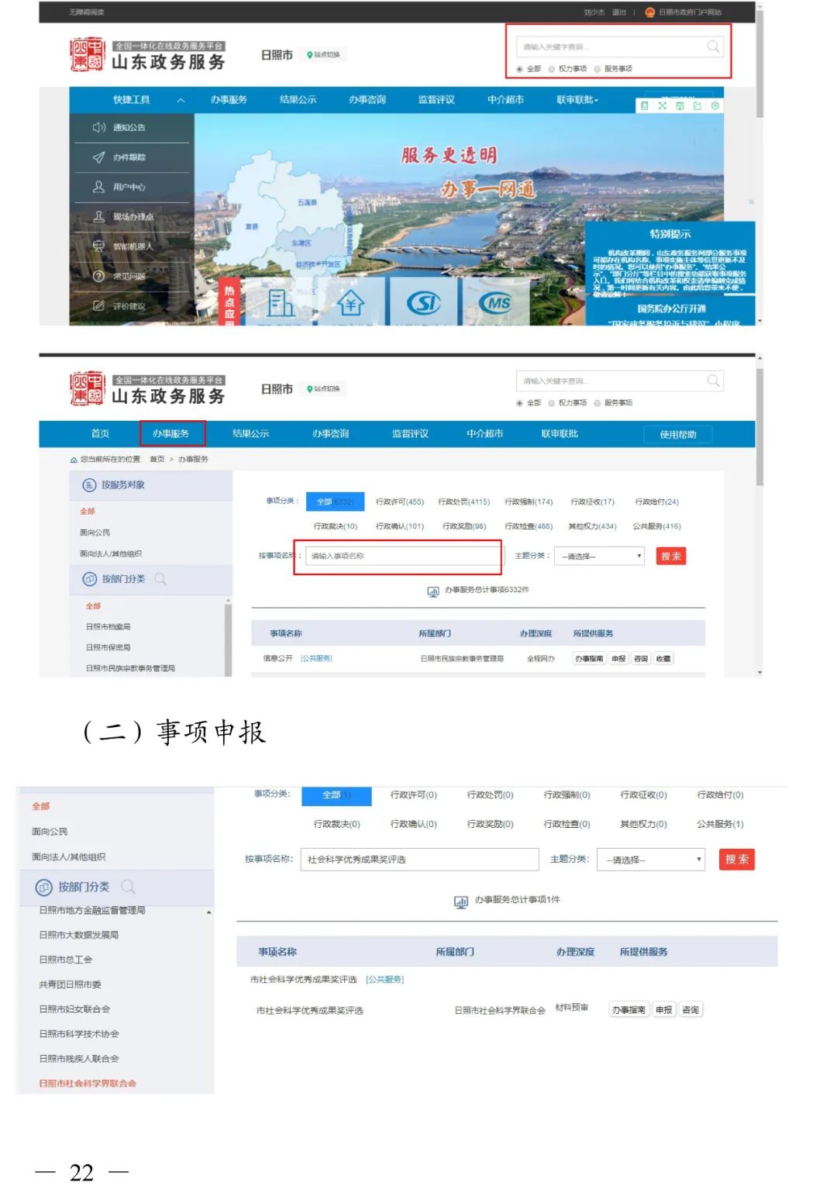Click 申报 button for 市社会科学优秀成果奖评选

663,1010
